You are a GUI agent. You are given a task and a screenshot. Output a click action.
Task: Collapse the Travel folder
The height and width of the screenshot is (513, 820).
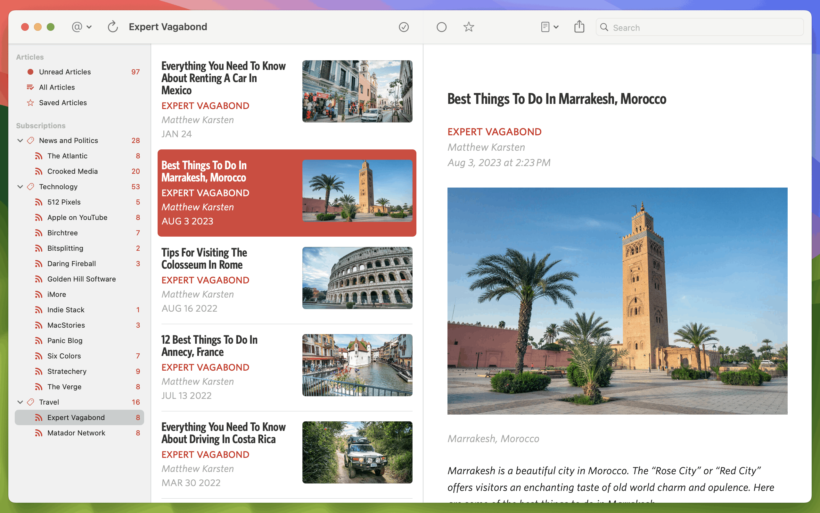20,402
